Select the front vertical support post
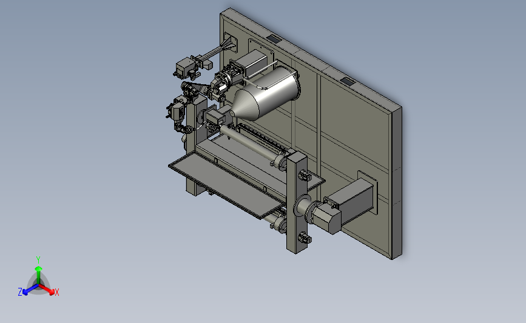Viewport: 526px width, 323px height. 297,203
